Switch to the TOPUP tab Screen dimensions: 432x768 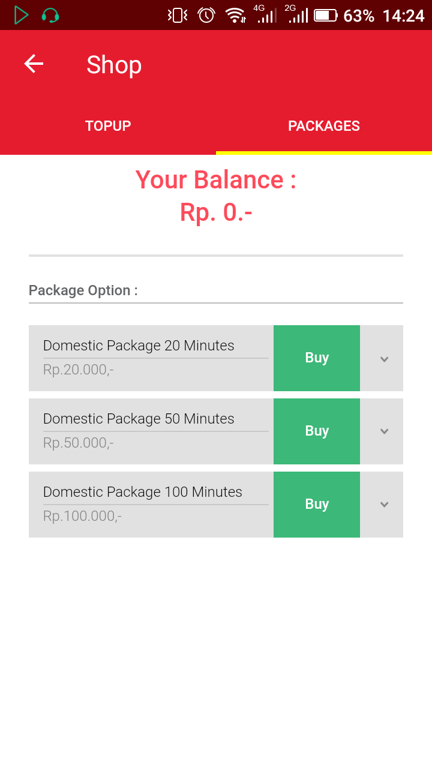(108, 126)
